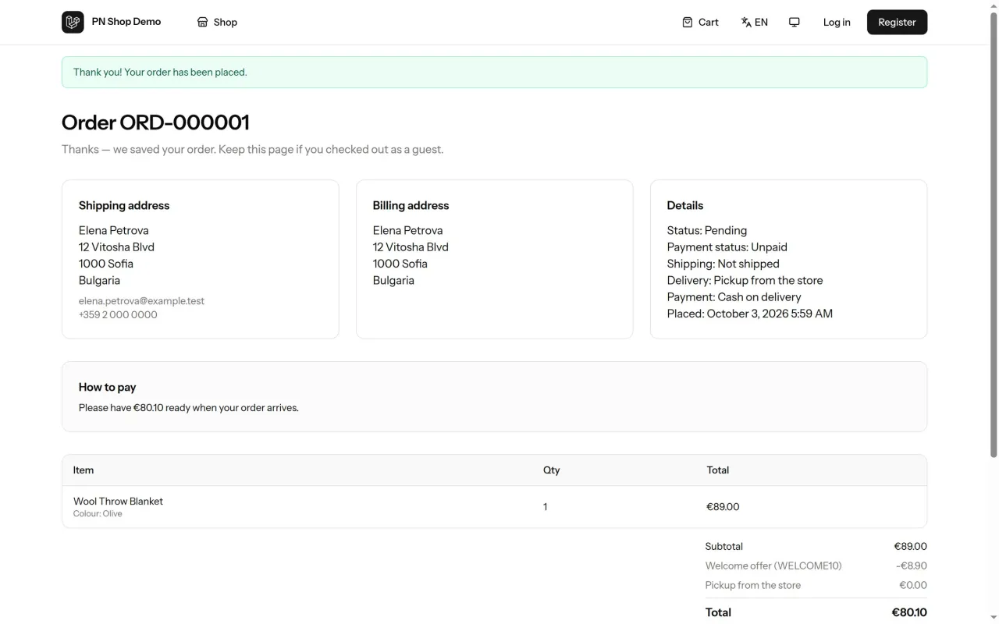Go to the Log in page

tap(837, 22)
